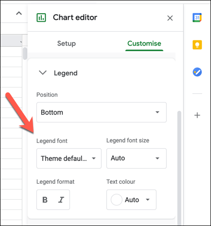Open the Text colour Auto dropdown

131,200
